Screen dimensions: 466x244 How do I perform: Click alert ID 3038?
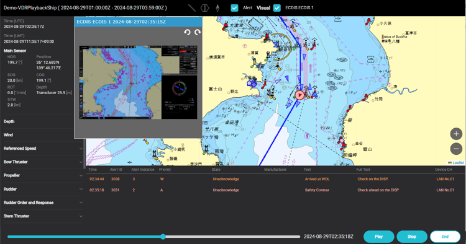coord(116,179)
